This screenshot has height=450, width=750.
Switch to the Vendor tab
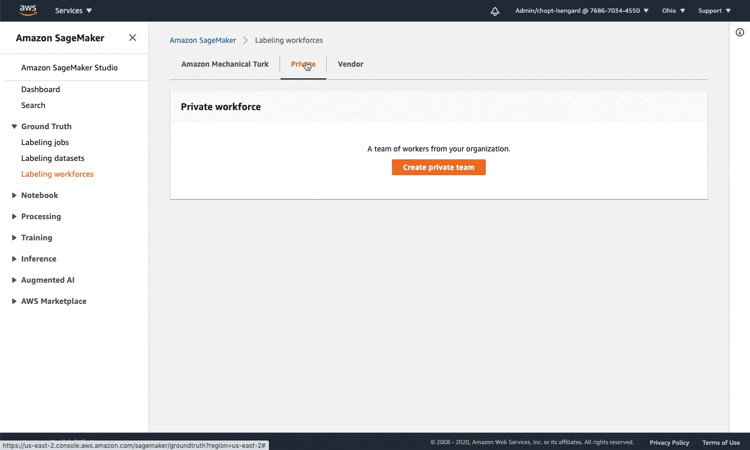pos(351,64)
